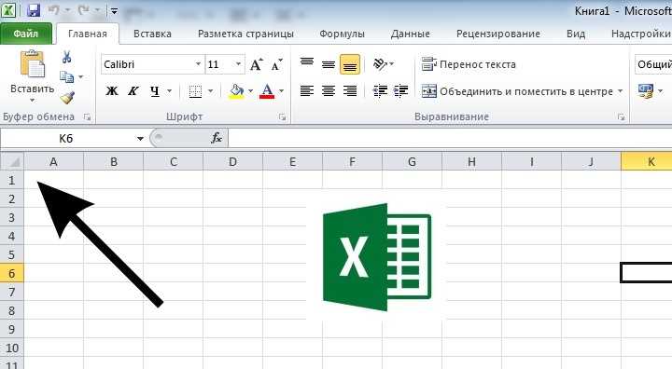The width and height of the screenshot is (672, 369).
Task: Click Перенос текста wrap text button
Action: pyautogui.click(x=468, y=64)
